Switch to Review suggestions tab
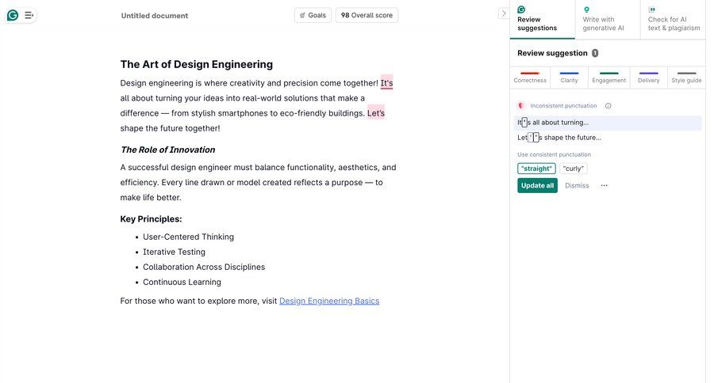This screenshot has width=714, height=383. (x=543, y=20)
